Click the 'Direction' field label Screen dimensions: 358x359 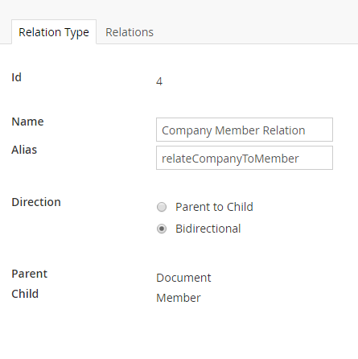pos(36,202)
